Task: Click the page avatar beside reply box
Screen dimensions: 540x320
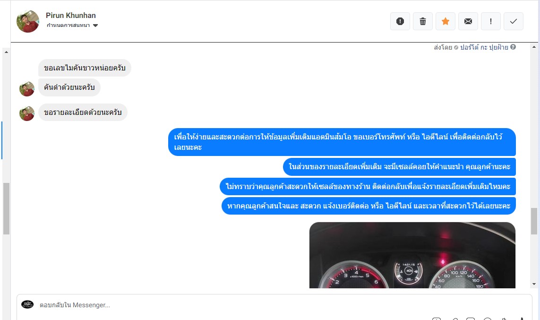Action: click(x=27, y=304)
